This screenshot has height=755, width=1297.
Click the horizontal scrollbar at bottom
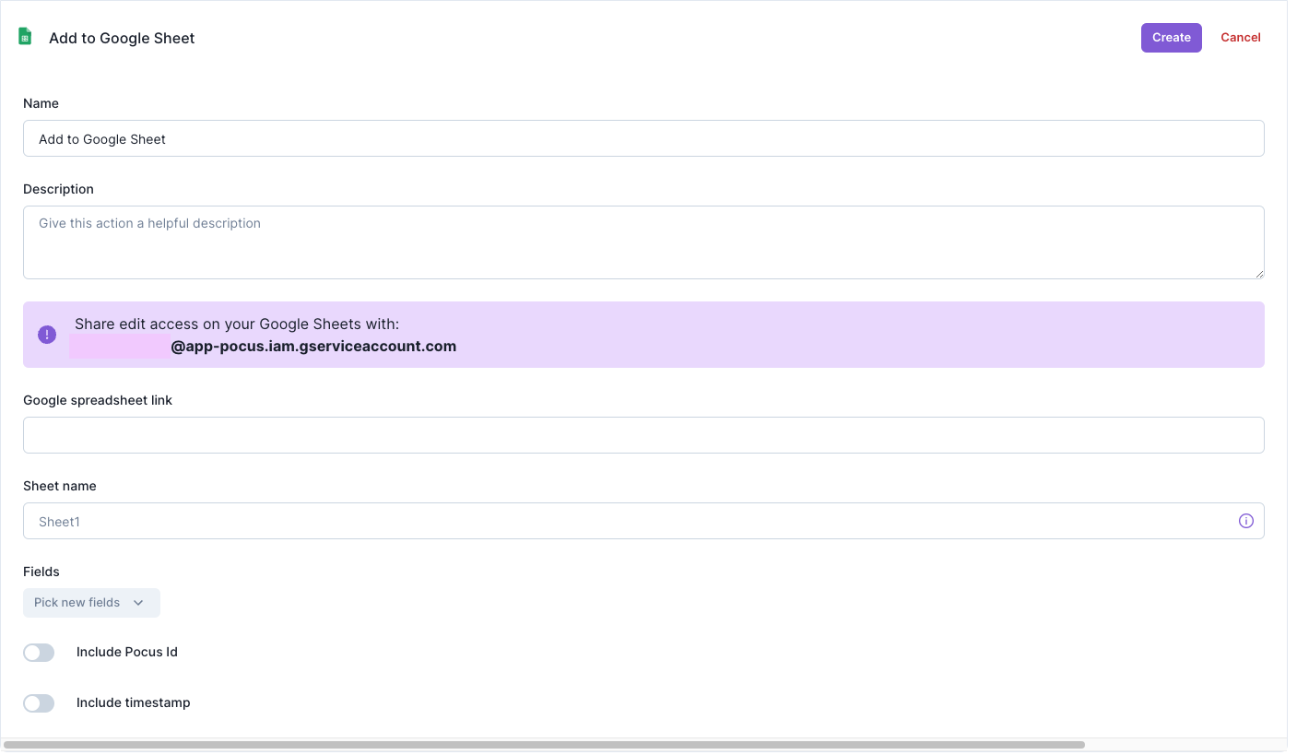[x=544, y=744]
